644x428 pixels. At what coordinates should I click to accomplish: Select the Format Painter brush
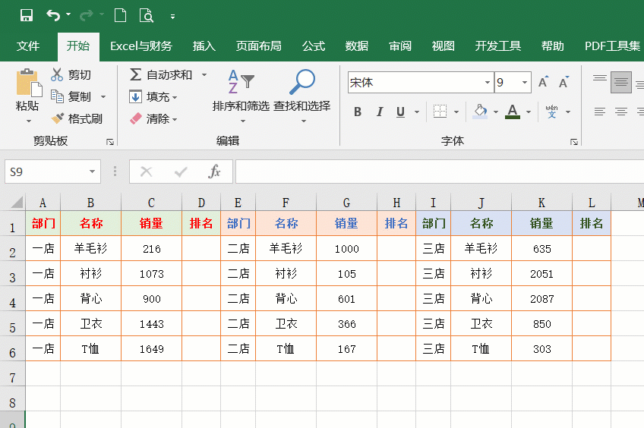(x=58, y=119)
